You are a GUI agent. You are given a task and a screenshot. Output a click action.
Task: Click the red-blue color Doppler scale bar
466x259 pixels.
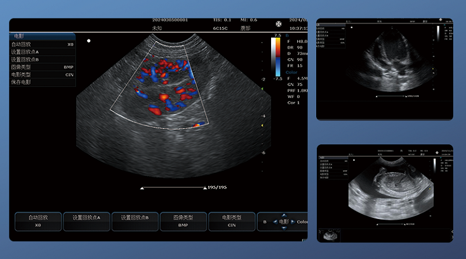point(278,57)
